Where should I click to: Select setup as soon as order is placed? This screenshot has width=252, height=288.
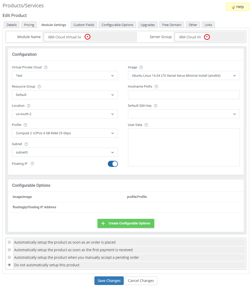click(x=9, y=242)
